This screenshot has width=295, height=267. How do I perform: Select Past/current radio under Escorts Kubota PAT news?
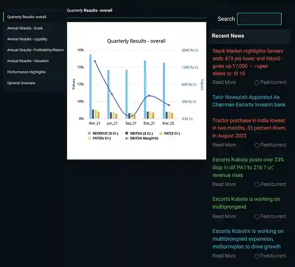point(256,184)
